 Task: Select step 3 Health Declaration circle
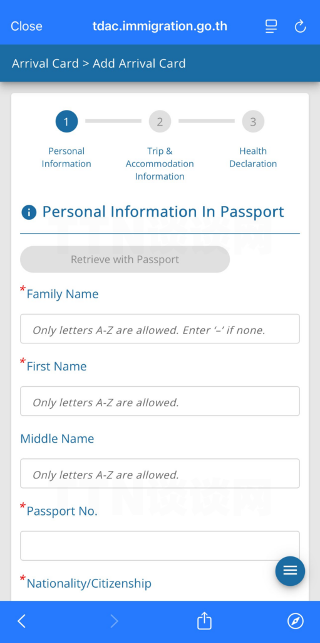(253, 121)
